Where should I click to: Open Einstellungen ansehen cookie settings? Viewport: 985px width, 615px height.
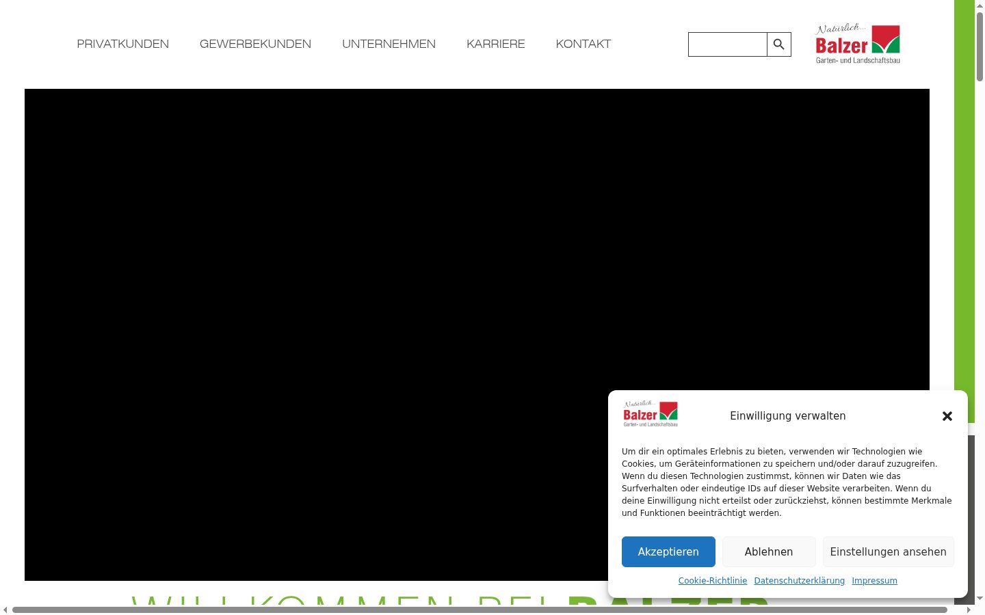pyautogui.click(x=889, y=552)
